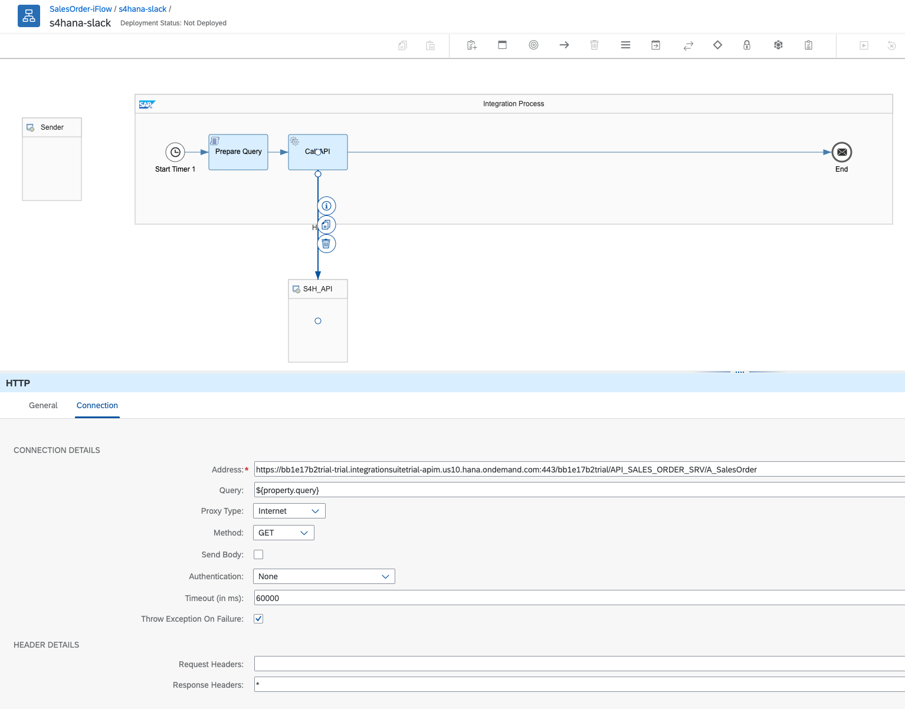The height and width of the screenshot is (709, 905).
Task: Toggle the Send Body checkbox
Action: click(258, 554)
